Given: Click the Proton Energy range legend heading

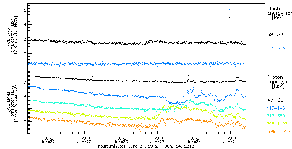Looking at the screenshot, I should 279,82.
